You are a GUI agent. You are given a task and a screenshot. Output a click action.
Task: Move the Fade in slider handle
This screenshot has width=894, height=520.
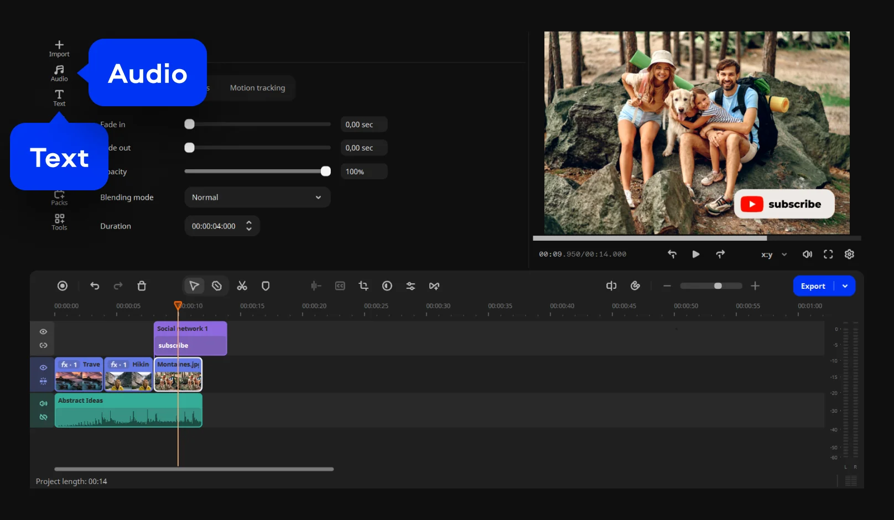point(190,124)
